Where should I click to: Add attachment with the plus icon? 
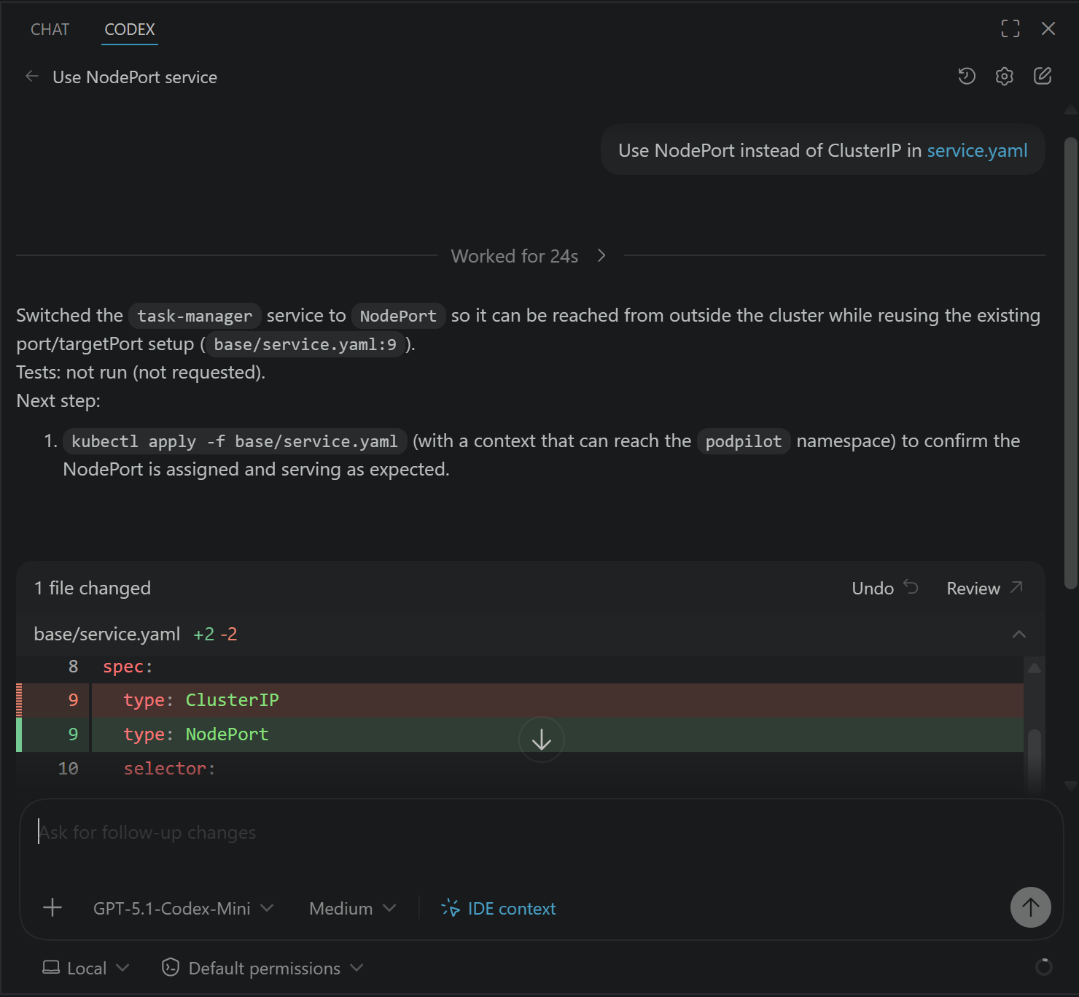[52, 908]
